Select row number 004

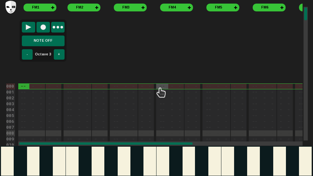(x=10, y=110)
